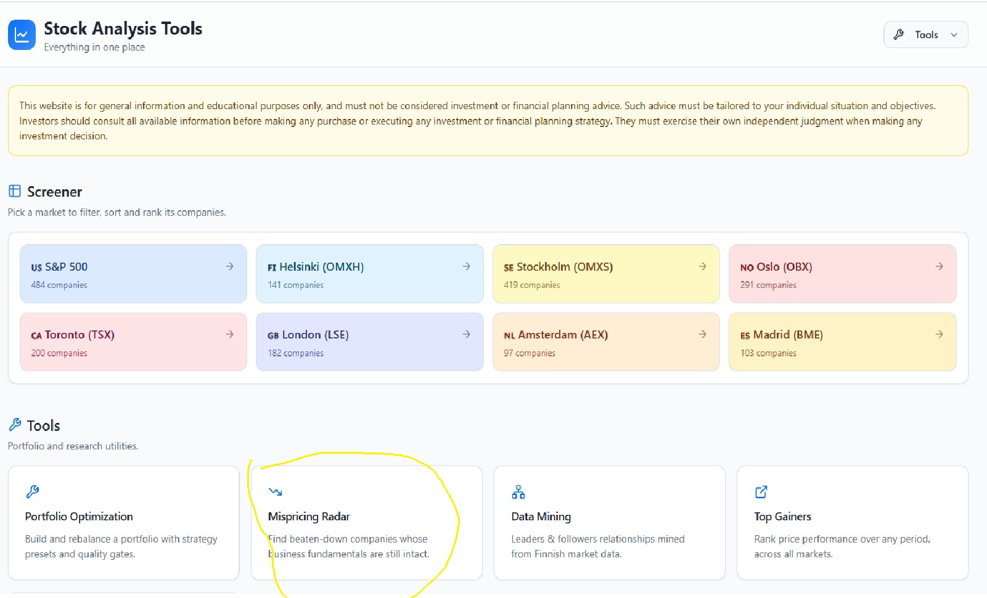Image resolution: width=987 pixels, height=598 pixels.
Task: Open the Amsterdam (AEX) screener card
Action: pos(606,342)
